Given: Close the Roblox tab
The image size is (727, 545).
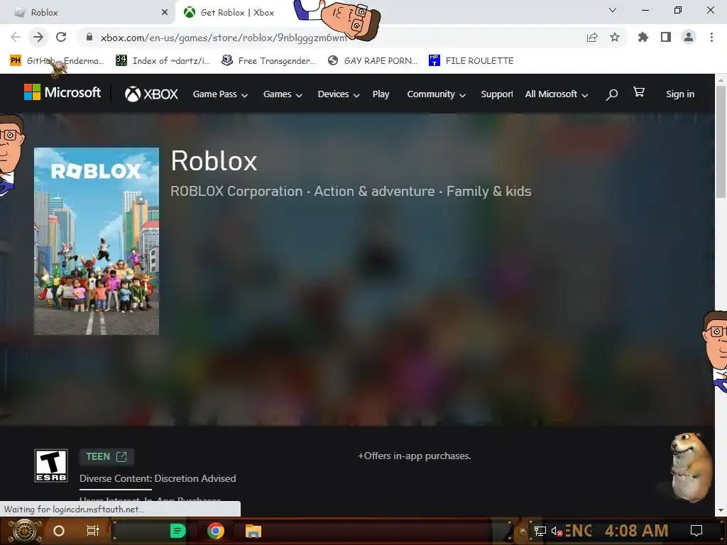Looking at the screenshot, I should (165, 13).
